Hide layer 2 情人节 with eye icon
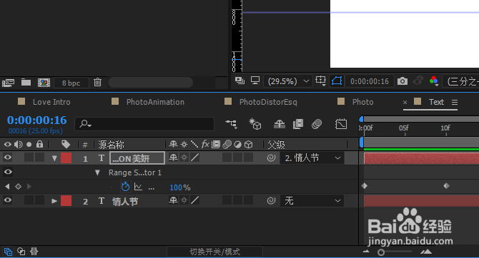479x258 pixels. pos(8,200)
